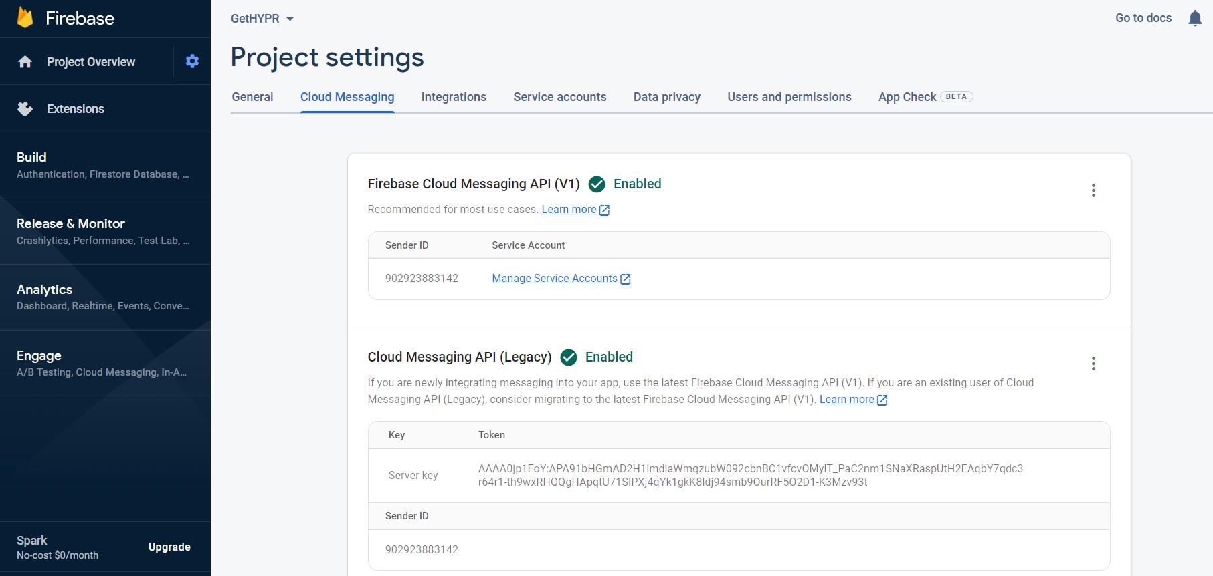1213x576 pixels.
Task: Click Learn more under FCM API (V1)
Action: [569, 210]
